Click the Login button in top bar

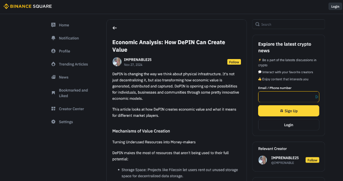(335, 6)
